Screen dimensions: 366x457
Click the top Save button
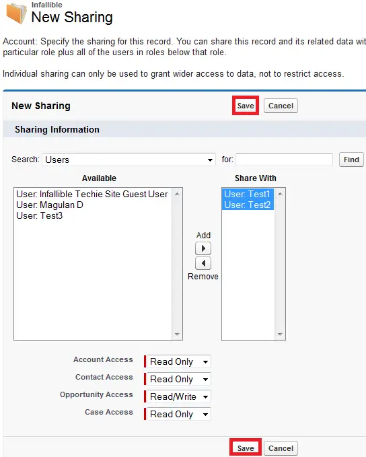click(246, 106)
